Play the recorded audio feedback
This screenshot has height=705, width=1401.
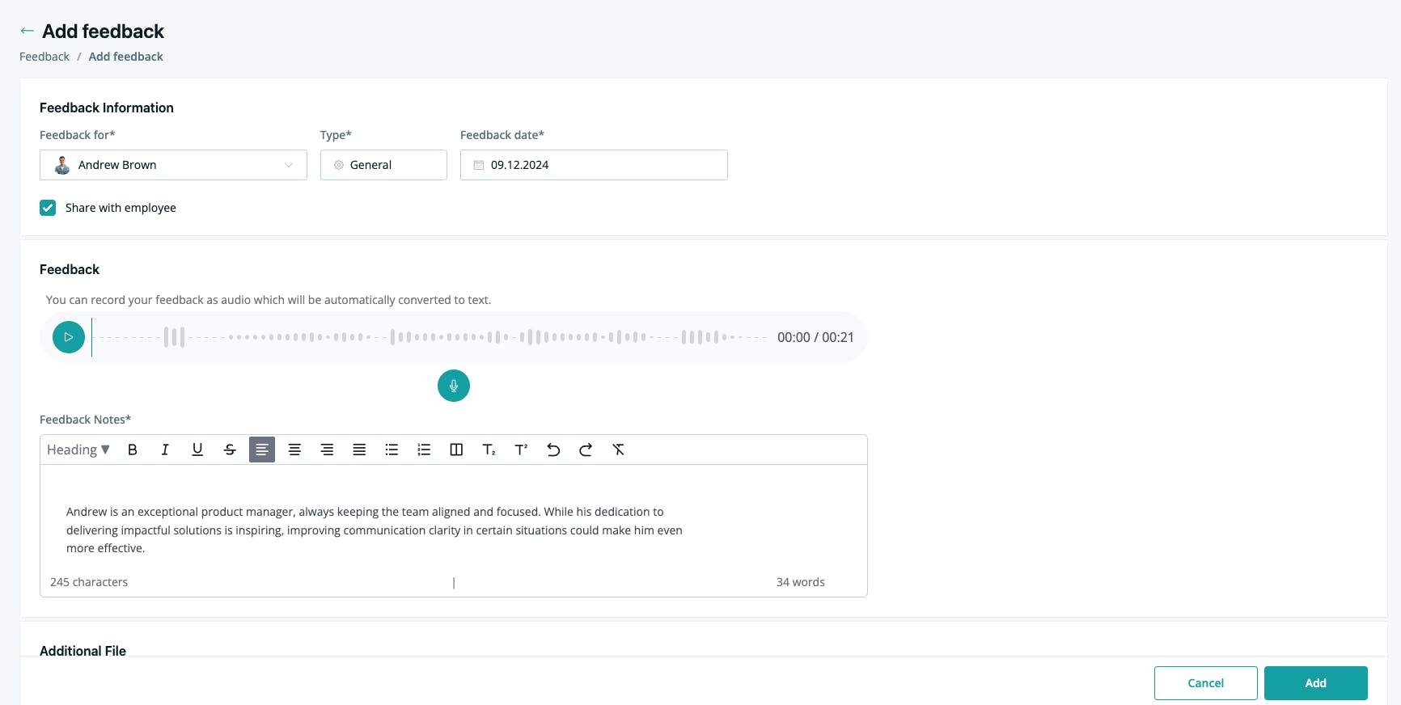click(x=69, y=337)
